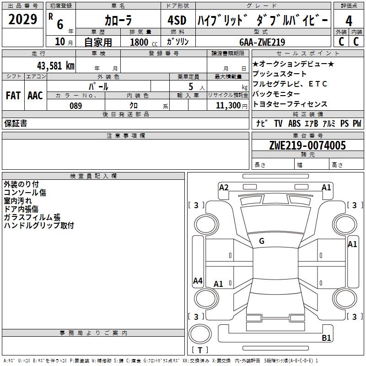The height and width of the screenshot is (366, 366).
Task: Click the spare tire circle above T
Action: point(200,334)
